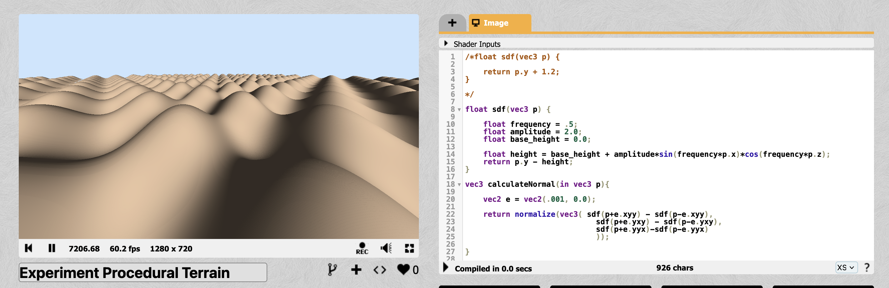Mute the shader audio

(386, 248)
